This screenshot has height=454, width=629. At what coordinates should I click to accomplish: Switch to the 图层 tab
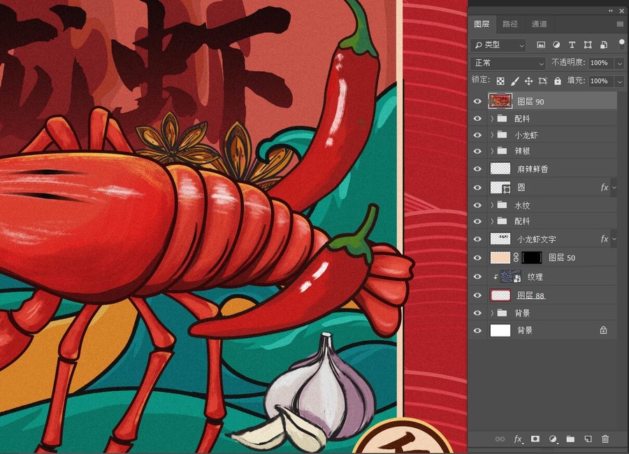482,24
